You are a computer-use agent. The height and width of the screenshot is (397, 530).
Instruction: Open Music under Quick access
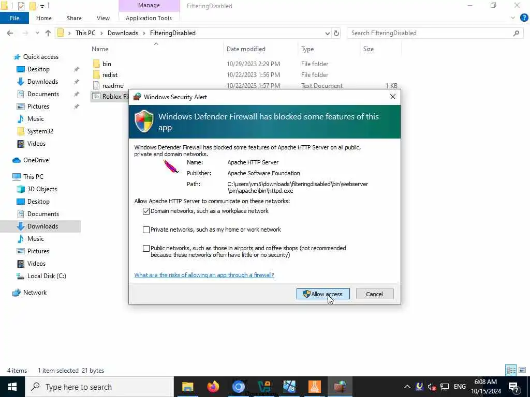pyautogui.click(x=36, y=119)
